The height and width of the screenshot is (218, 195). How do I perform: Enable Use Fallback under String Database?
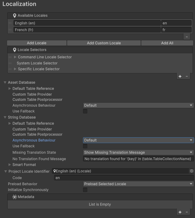(85, 146)
